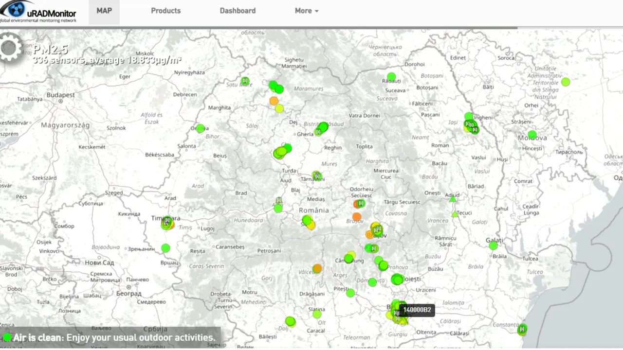623x350 pixels.
Task: Select the sensor marker at Timișoara
Action: pyautogui.click(x=167, y=223)
